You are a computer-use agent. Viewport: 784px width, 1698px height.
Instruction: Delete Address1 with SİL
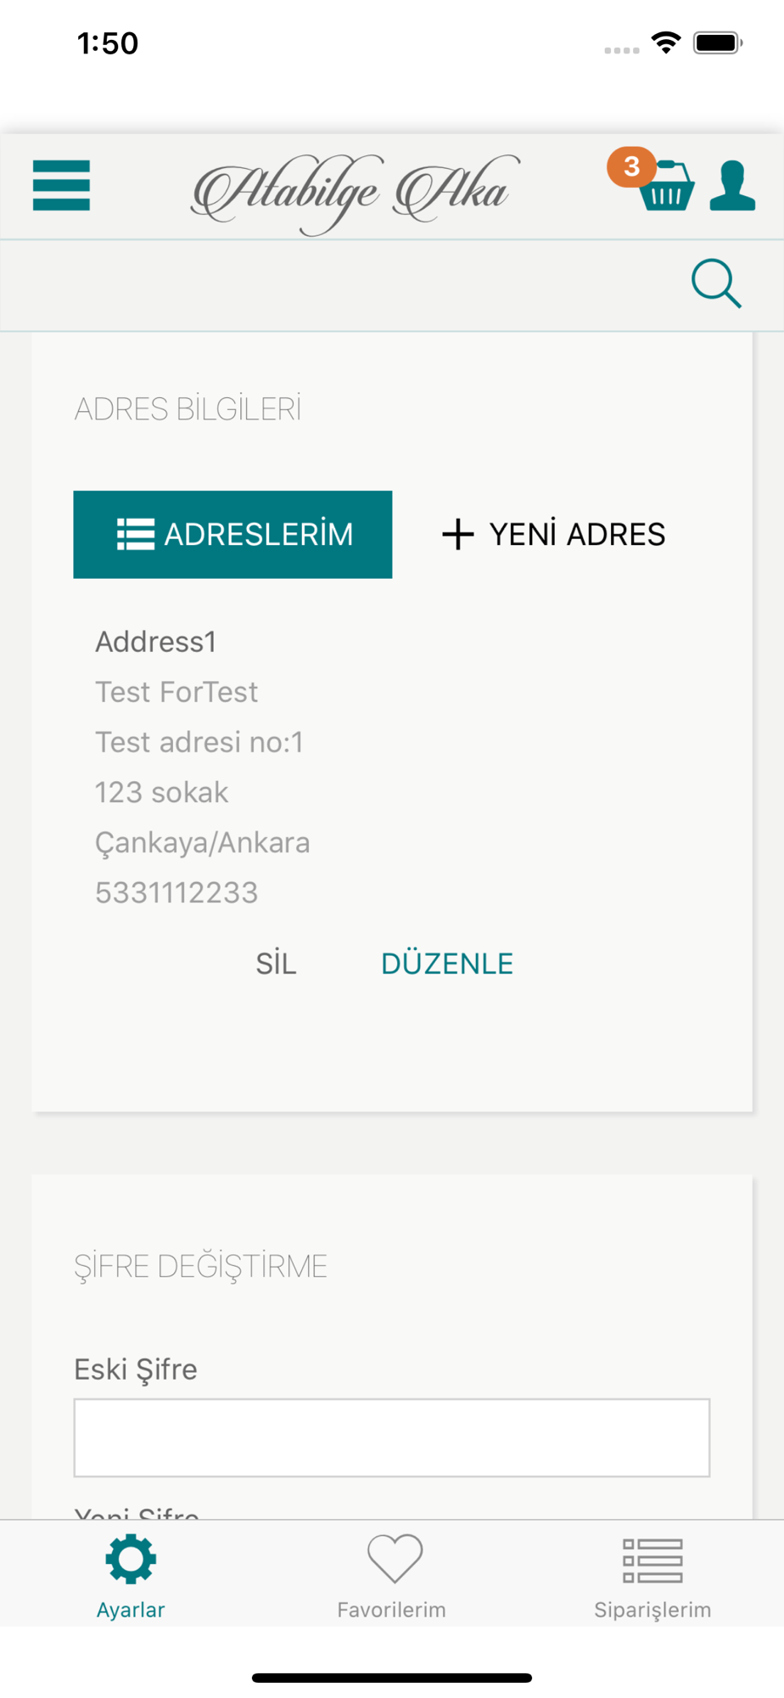[x=277, y=964]
